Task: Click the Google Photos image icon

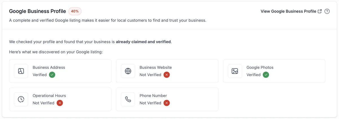Action: click(x=235, y=71)
